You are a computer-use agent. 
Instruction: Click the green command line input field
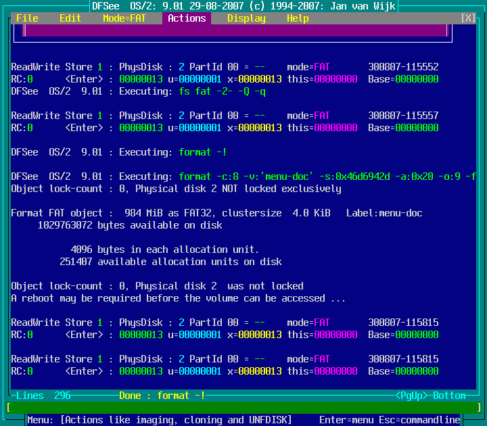(243, 408)
